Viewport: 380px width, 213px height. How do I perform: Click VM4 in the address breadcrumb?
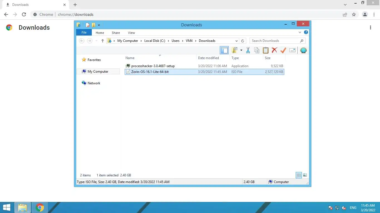[x=189, y=41]
